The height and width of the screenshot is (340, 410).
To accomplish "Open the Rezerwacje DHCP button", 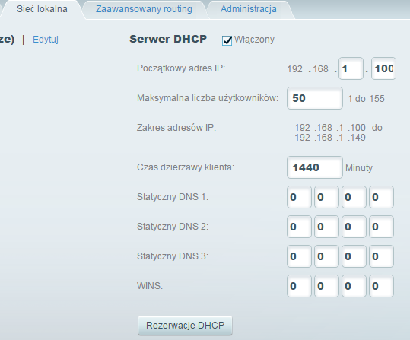I will tap(185, 326).
